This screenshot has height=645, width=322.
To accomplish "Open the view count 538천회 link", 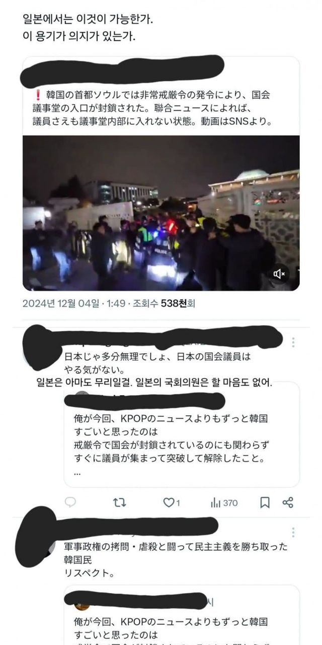I will tap(178, 303).
